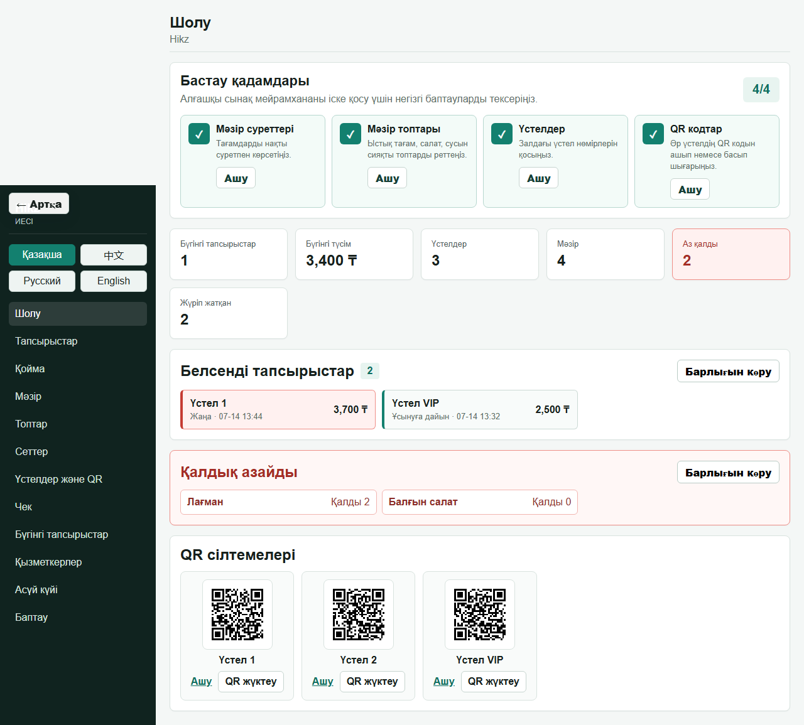The image size is (804, 725).
Task: Open Мәзір топтары step with Ашу button
Action: (388, 178)
